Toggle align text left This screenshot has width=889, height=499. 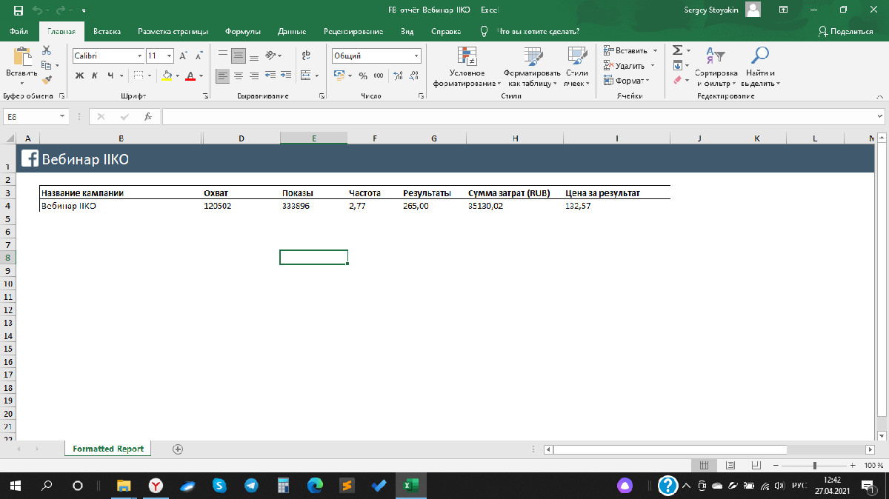coord(222,76)
